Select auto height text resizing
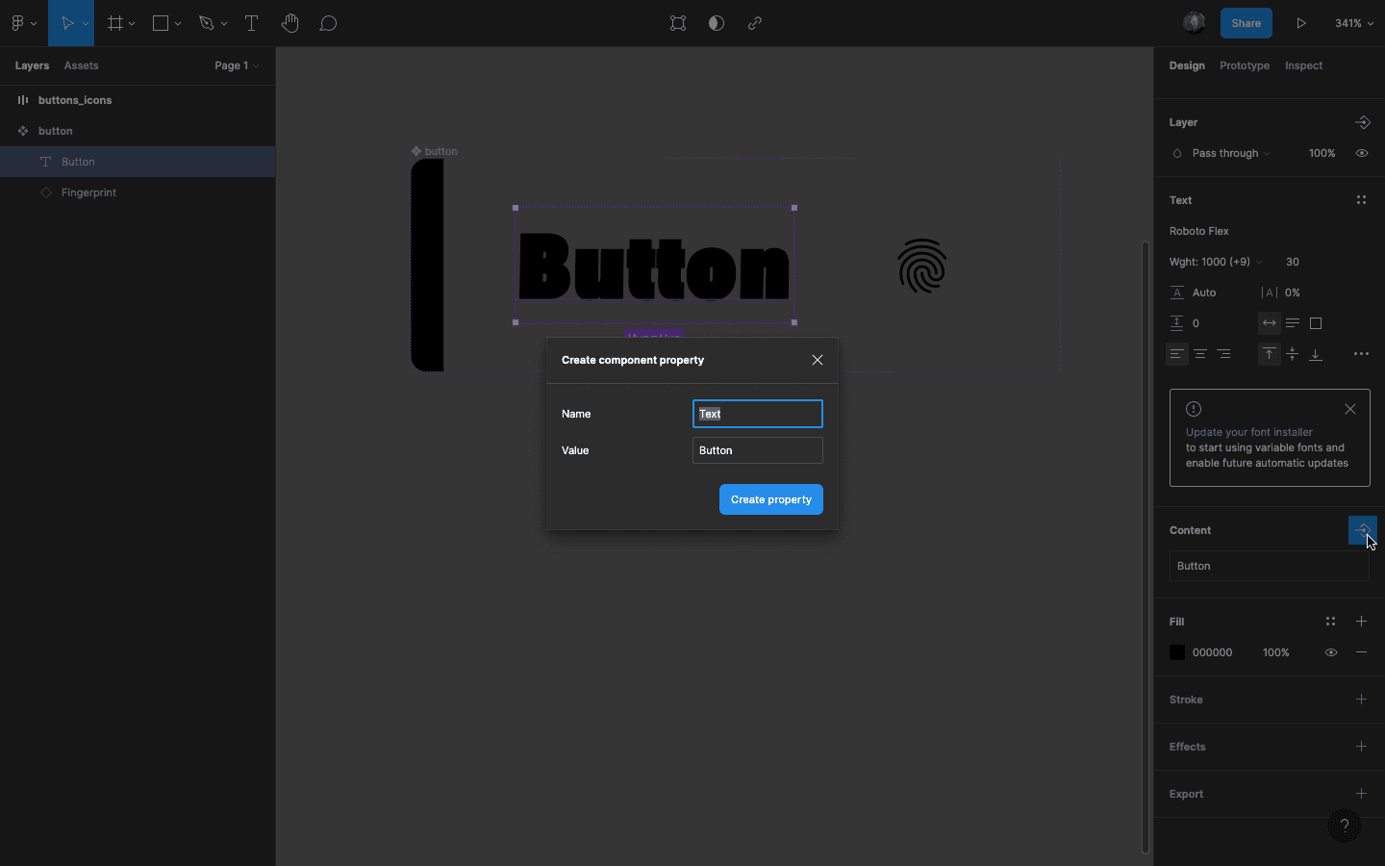Viewport: 1385px width, 866px height. coord(1293,323)
